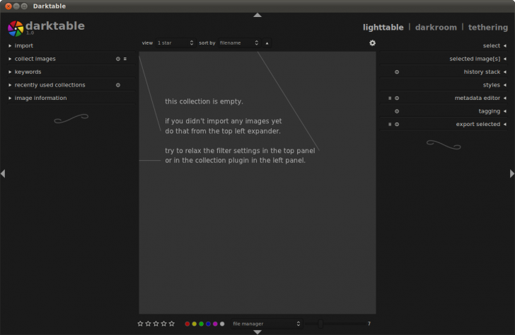Set rating with the first star
This screenshot has height=335, width=515.
140,324
